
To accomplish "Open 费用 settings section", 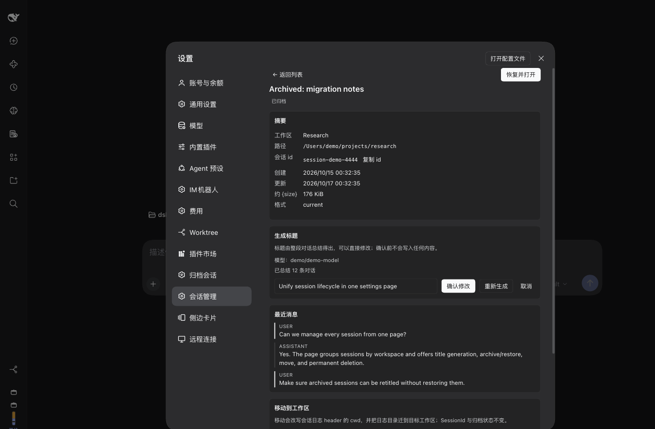I will pos(211,211).
